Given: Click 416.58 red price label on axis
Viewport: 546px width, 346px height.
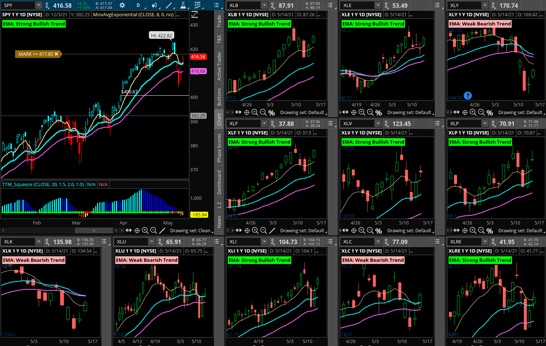Looking at the screenshot, I should click(198, 57).
